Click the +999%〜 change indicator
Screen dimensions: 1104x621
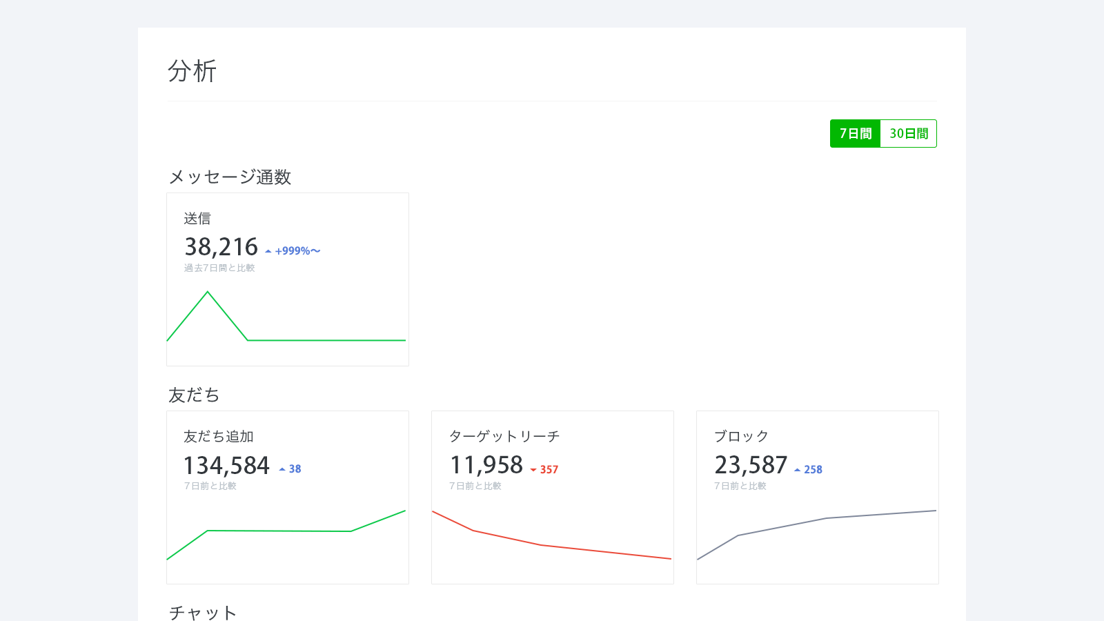pyautogui.click(x=297, y=251)
